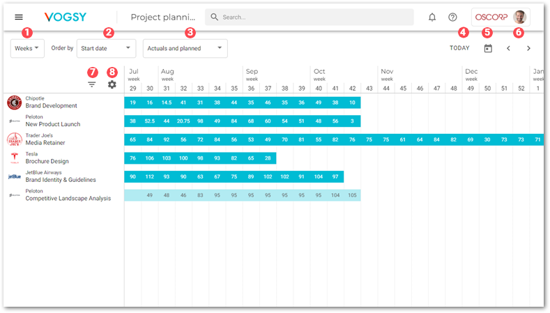The width and height of the screenshot is (550, 313).
Task: Click the Oct month header
Action: [x=319, y=71]
